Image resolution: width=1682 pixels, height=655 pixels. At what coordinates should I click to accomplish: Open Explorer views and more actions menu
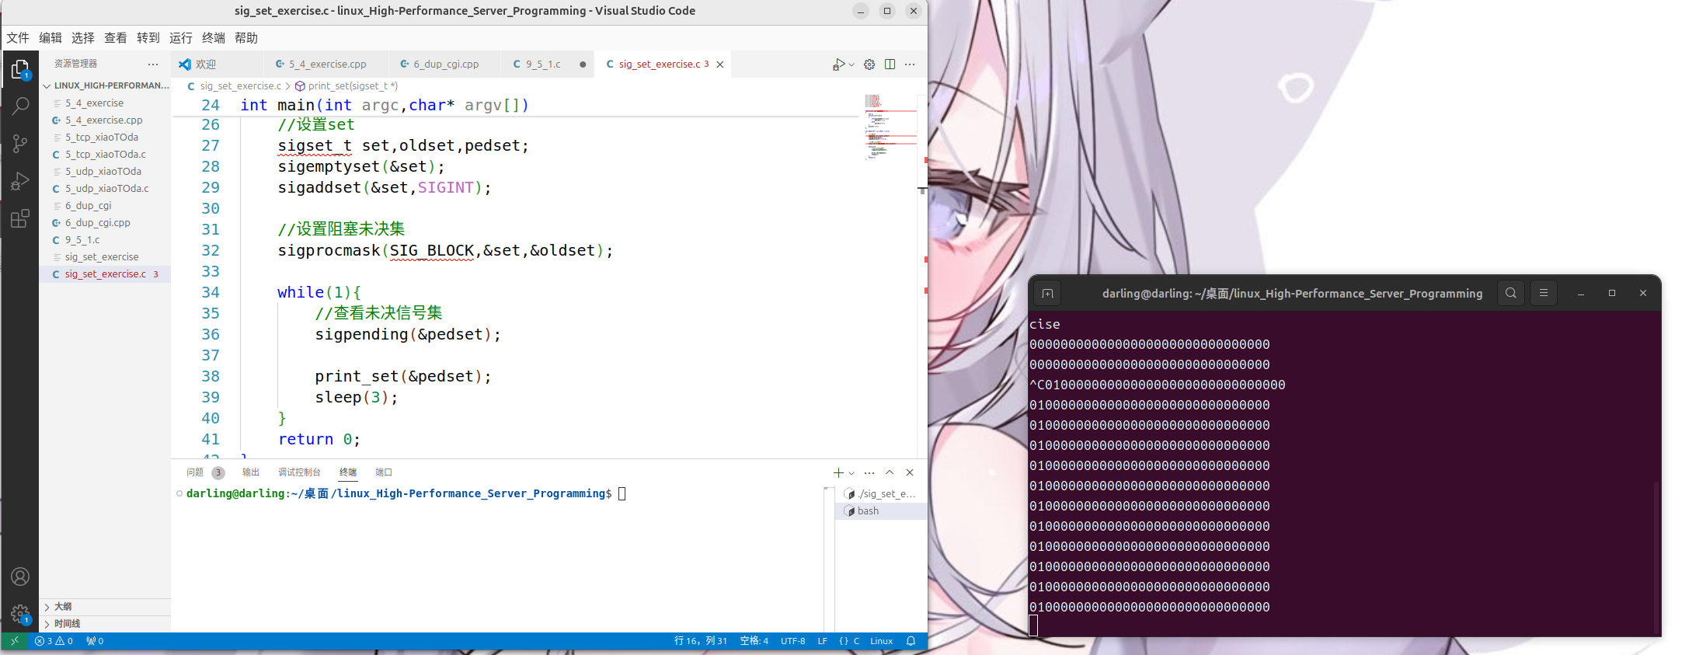pyautogui.click(x=153, y=64)
